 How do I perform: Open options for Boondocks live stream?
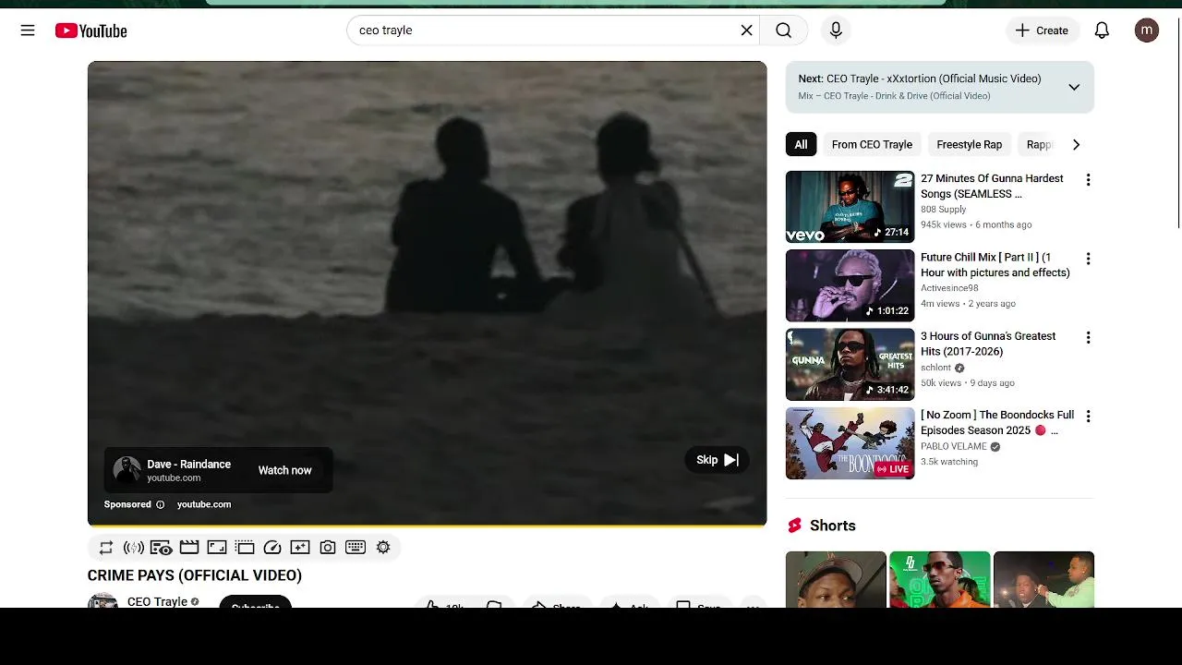click(1088, 417)
